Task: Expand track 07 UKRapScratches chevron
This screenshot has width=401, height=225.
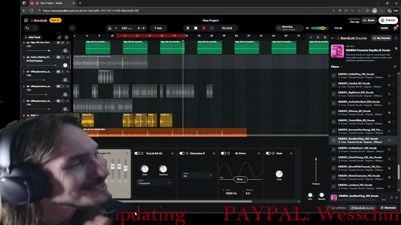Action: (x=67, y=72)
